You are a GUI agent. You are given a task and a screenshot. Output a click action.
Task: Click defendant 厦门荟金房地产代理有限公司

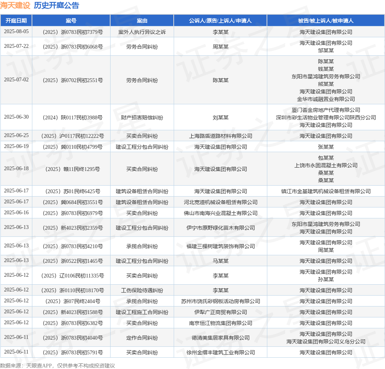pos(326,110)
